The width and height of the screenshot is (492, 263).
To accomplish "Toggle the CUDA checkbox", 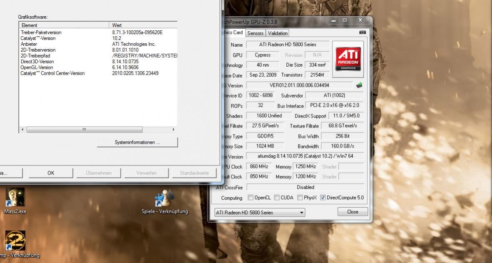I will click(x=276, y=198).
